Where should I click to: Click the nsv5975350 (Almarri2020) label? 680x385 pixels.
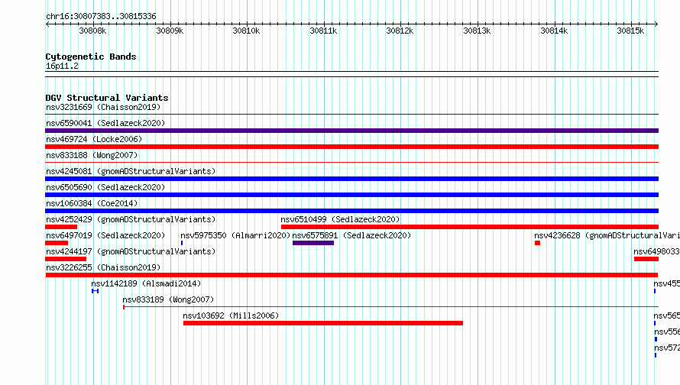tap(235, 235)
